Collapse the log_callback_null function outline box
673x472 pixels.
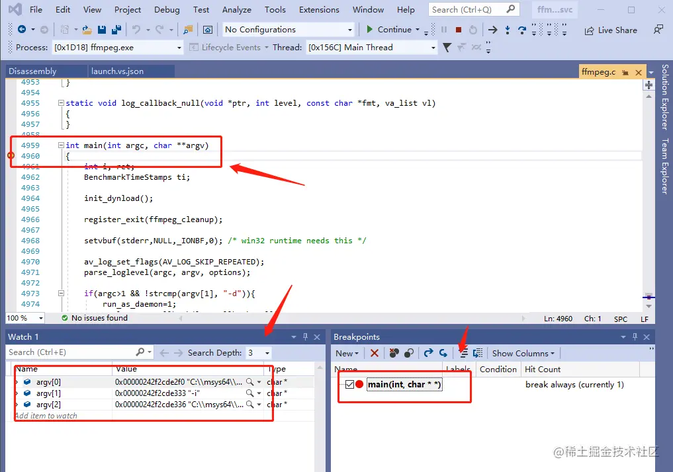pyautogui.click(x=61, y=103)
